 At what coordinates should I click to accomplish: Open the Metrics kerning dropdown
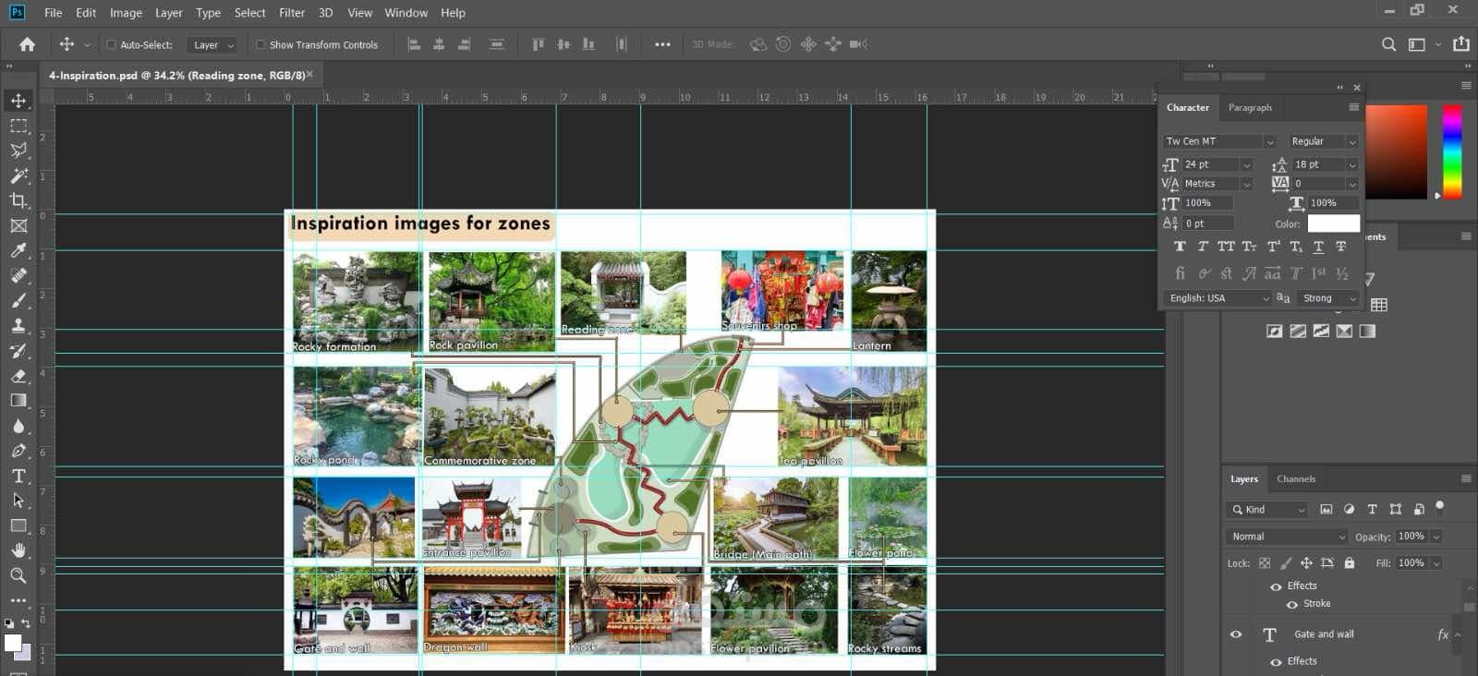1246,184
